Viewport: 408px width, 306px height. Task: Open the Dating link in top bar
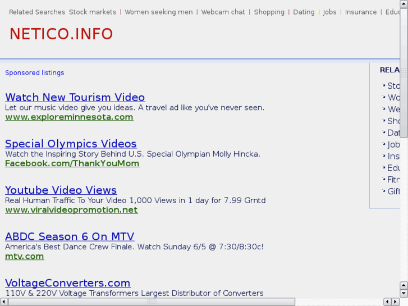304,12
